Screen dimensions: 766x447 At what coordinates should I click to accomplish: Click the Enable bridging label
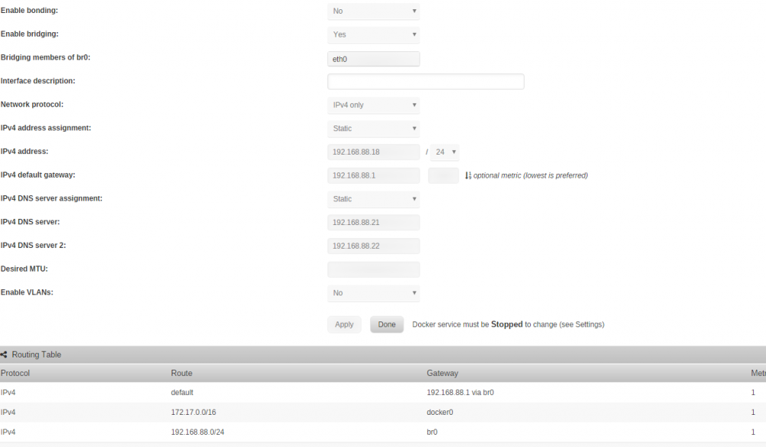tap(29, 34)
